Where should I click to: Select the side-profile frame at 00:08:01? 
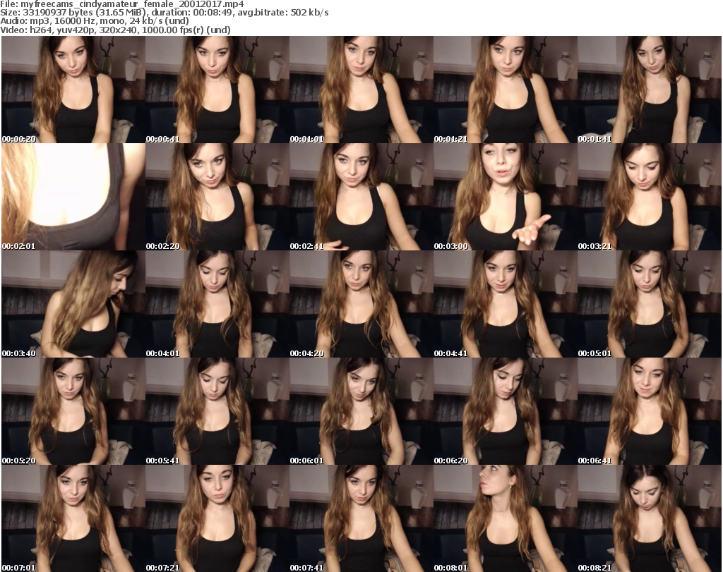pyautogui.click(x=505, y=518)
